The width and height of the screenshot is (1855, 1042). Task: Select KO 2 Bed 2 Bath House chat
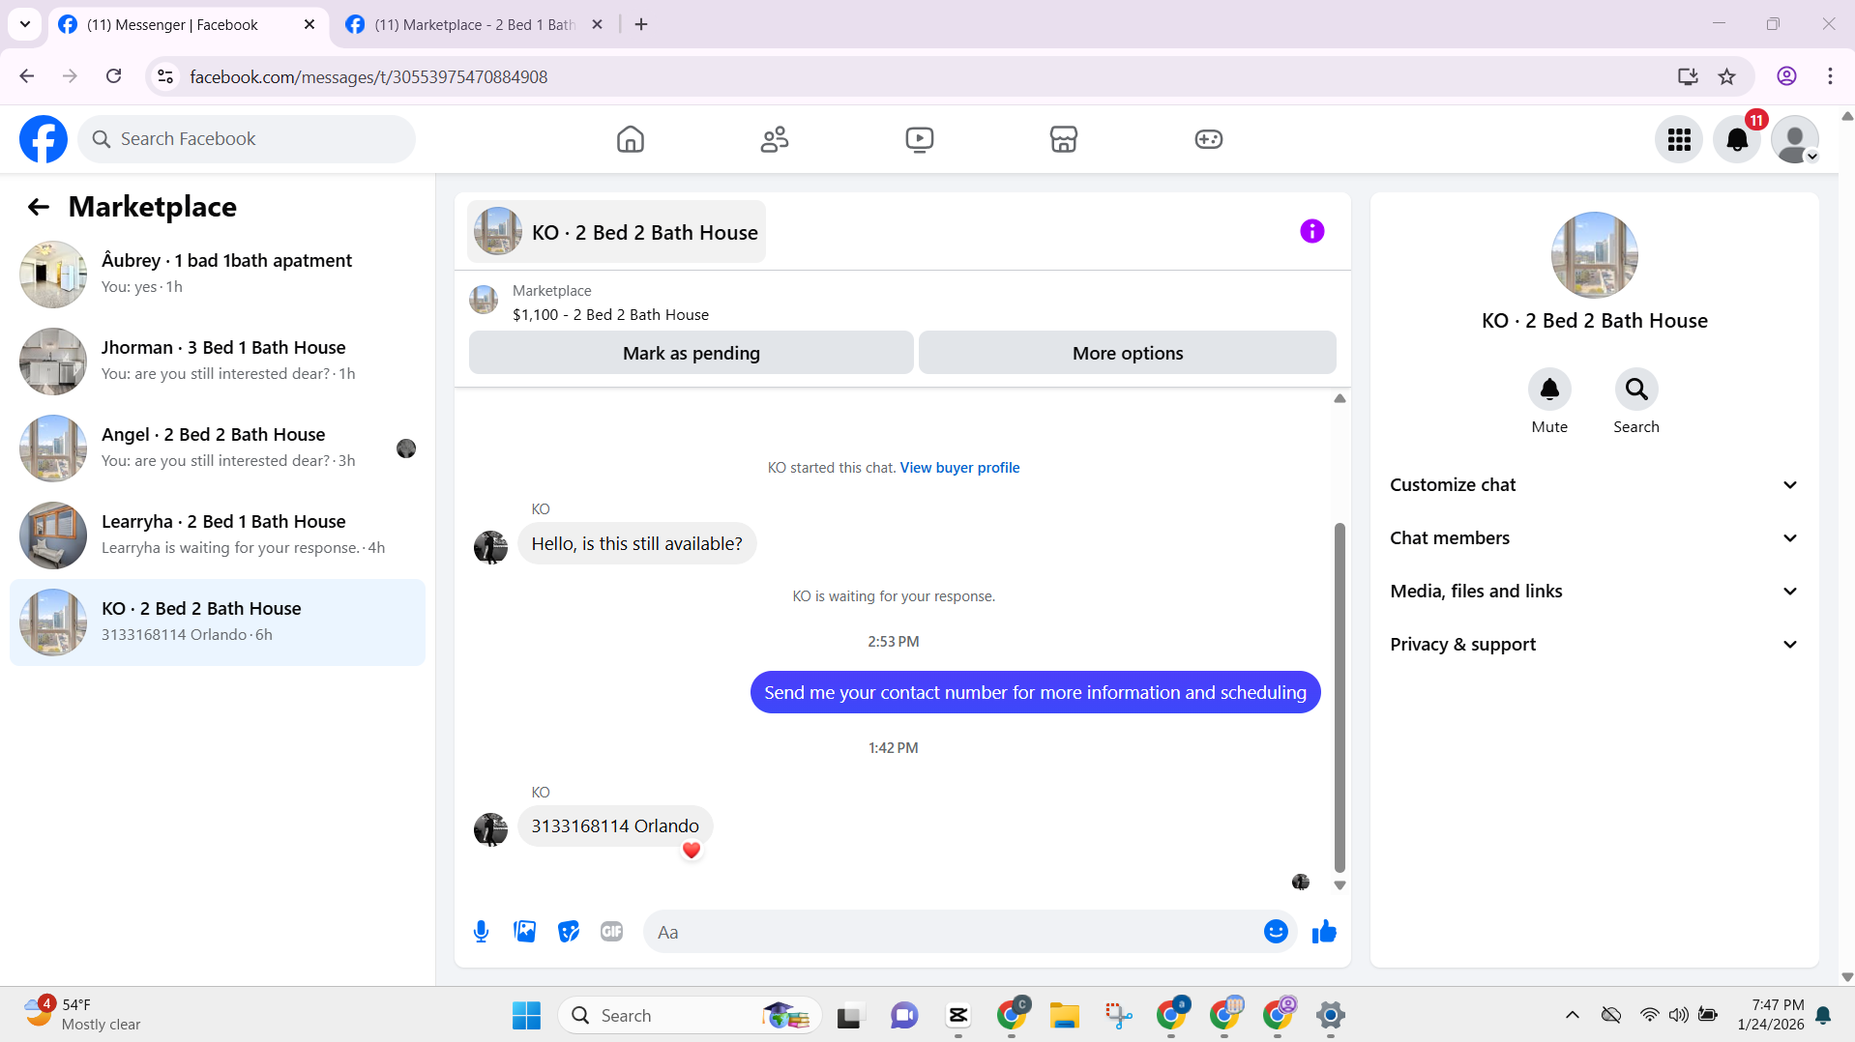tap(218, 622)
